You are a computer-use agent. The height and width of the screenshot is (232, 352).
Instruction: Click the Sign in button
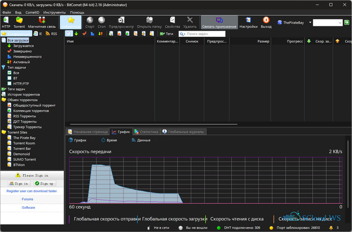(19, 184)
